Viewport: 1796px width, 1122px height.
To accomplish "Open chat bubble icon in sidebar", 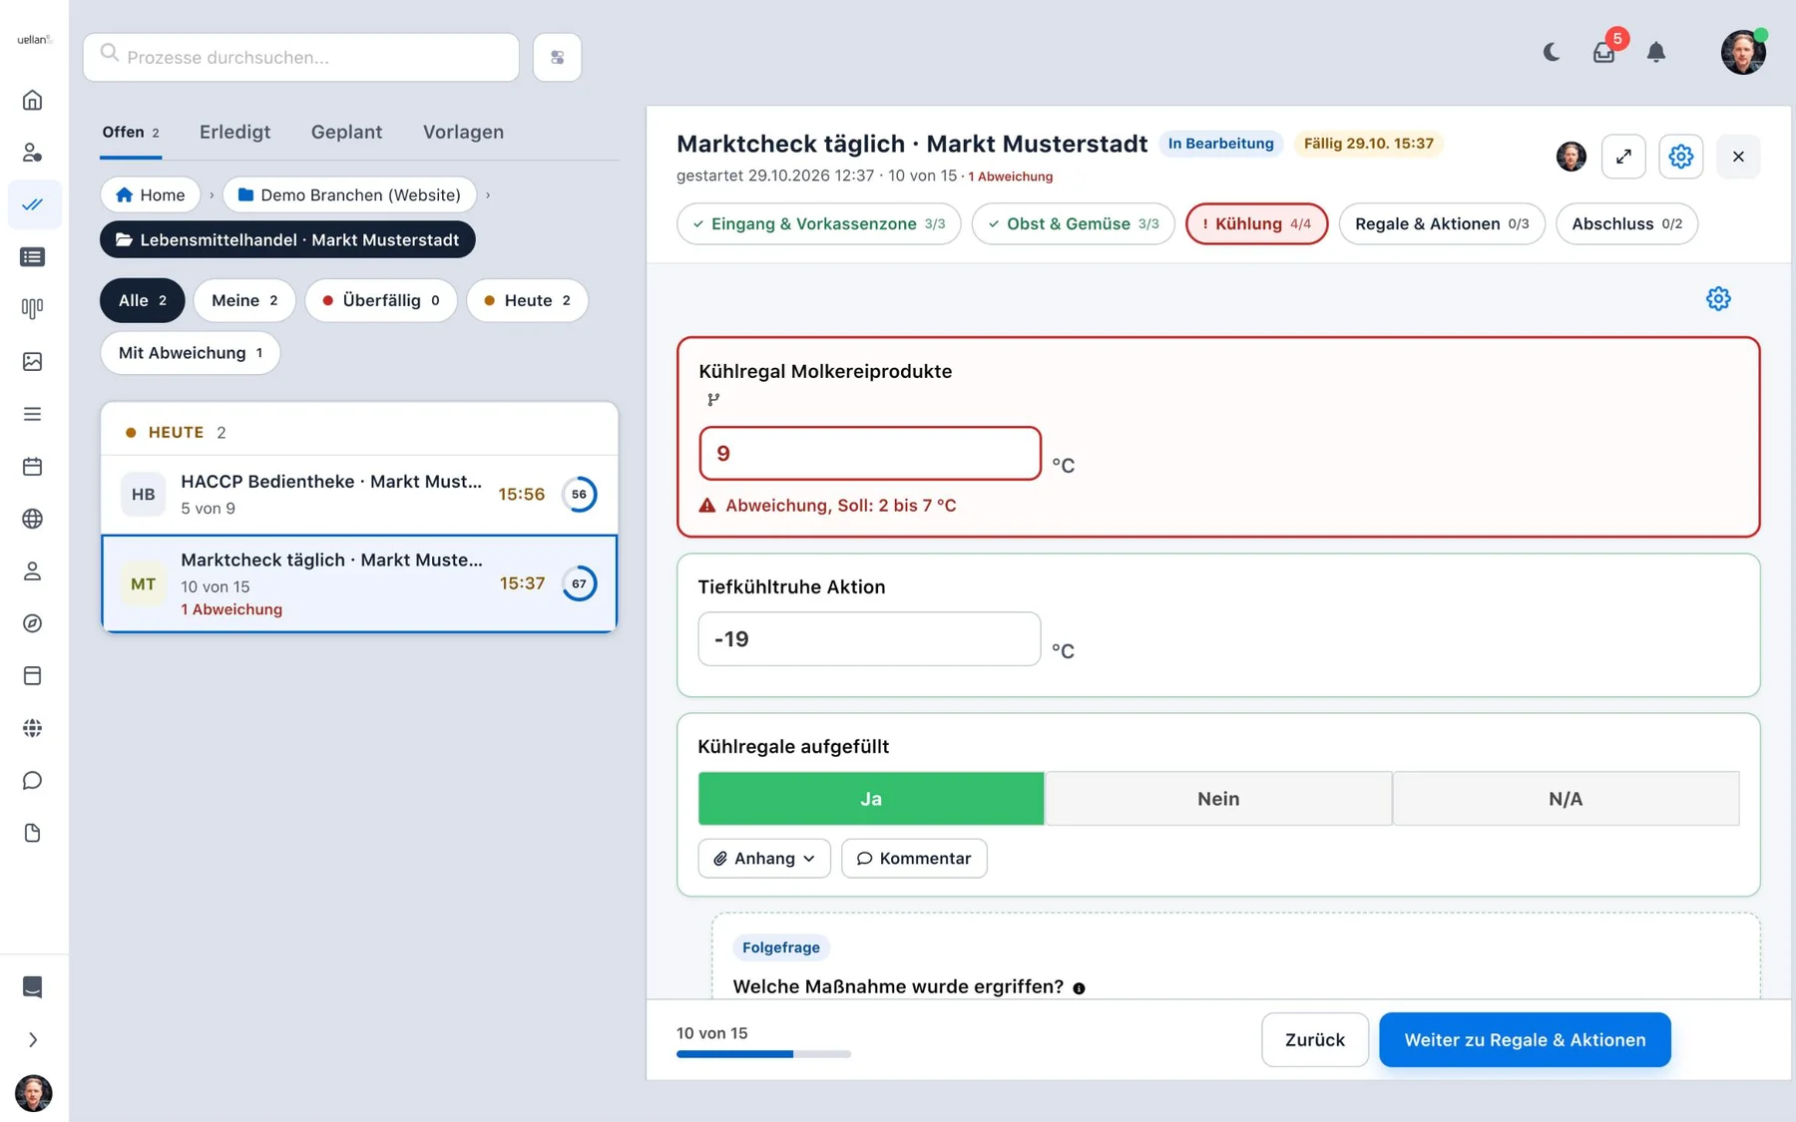I will (33, 780).
